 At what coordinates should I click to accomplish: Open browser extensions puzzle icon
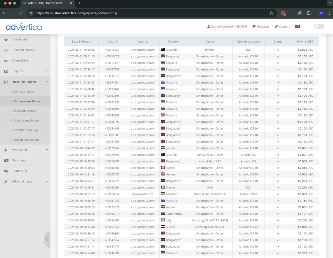click(x=309, y=13)
